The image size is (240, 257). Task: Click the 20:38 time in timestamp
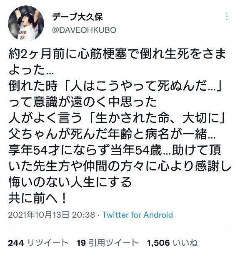[83, 215]
